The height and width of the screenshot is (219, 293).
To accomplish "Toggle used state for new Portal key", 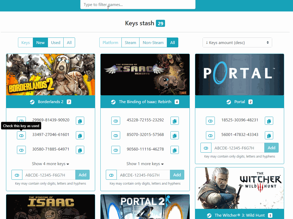I will [206, 148].
